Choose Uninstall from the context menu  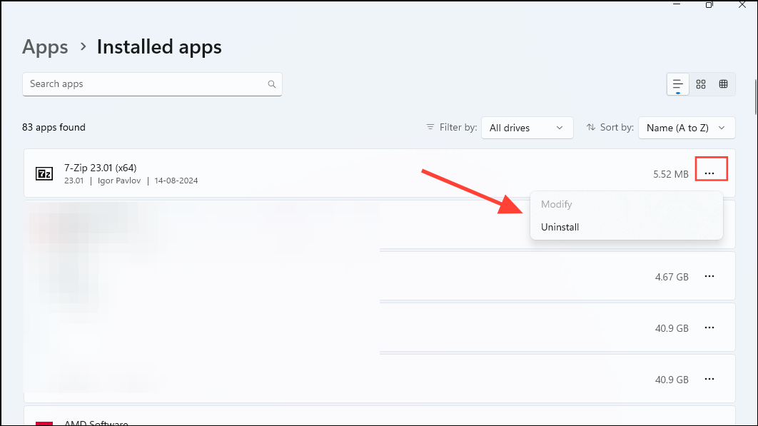tap(560, 228)
